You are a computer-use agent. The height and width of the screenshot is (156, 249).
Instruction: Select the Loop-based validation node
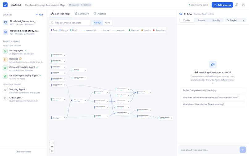(x=144, y=116)
